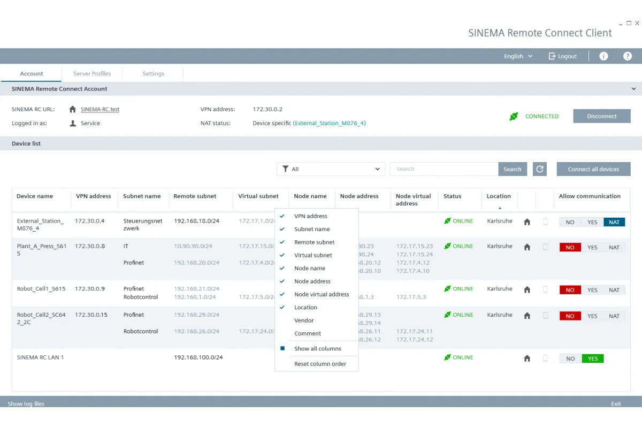Switch to the Server Profiles tab
The height and width of the screenshot is (428, 642).
coord(92,74)
